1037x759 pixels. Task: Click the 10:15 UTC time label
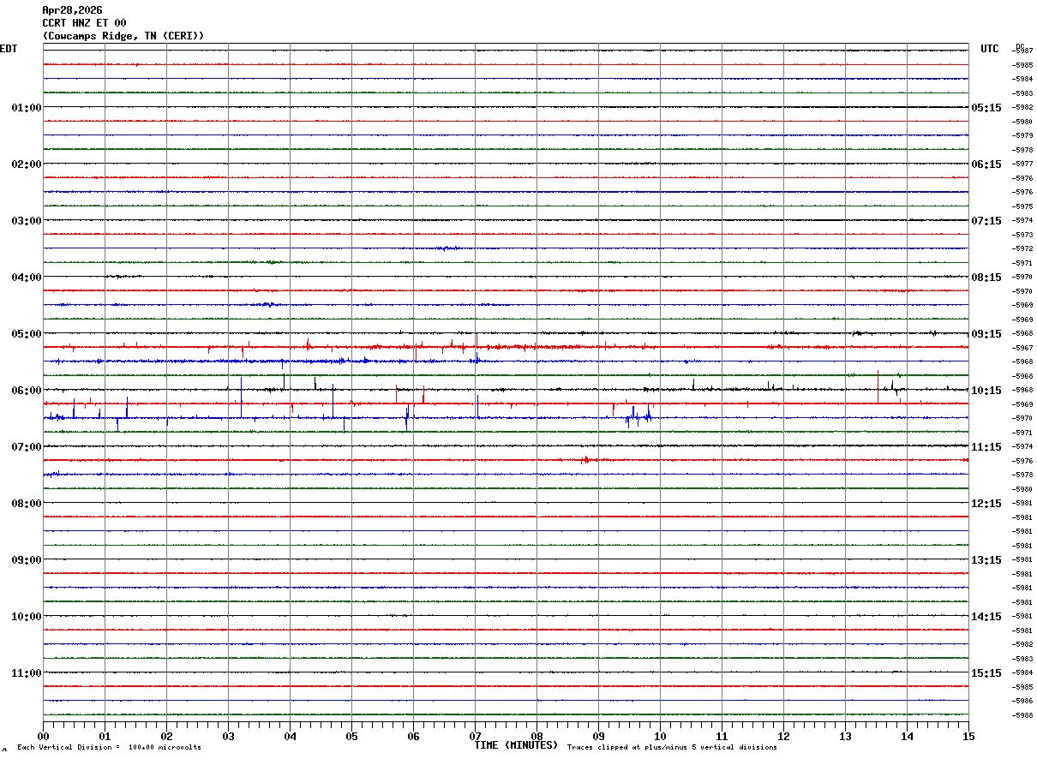[x=986, y=391]
